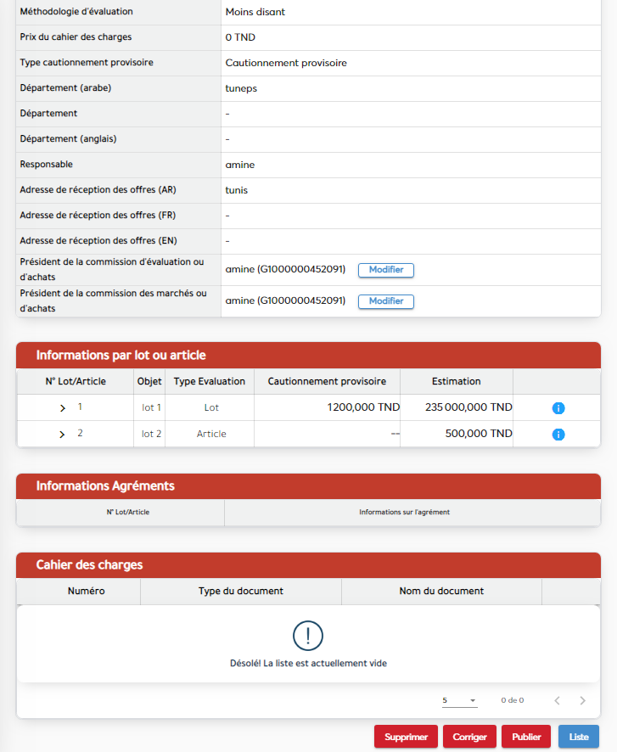Click info icon for lot 1

(x=558, y=408)
